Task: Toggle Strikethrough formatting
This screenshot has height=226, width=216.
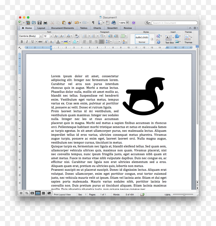Action: (40, 42)
